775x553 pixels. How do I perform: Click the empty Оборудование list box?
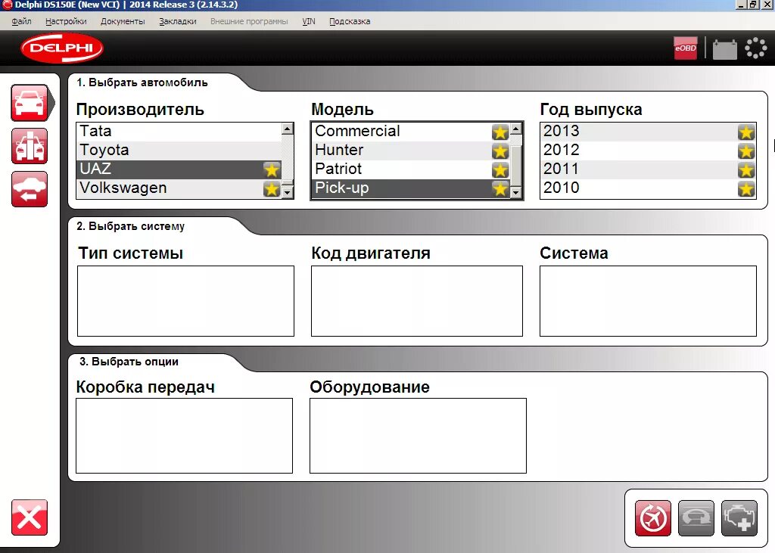coord(418,436)
